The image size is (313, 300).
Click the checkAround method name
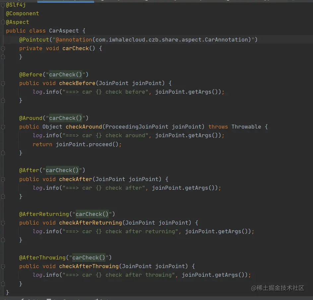[x=84, y=127]
